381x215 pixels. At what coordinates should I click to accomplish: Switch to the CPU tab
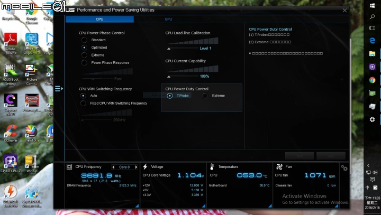(99, 19)
